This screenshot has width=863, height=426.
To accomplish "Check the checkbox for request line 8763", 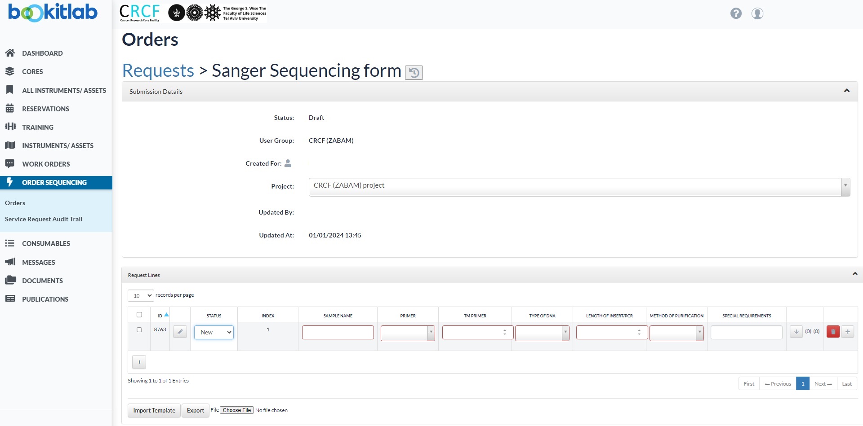I will click(x=139, y=329).
